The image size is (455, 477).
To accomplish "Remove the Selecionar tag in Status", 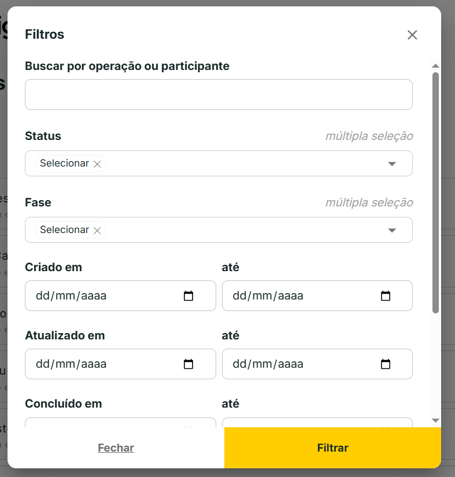I will (97, 164).
